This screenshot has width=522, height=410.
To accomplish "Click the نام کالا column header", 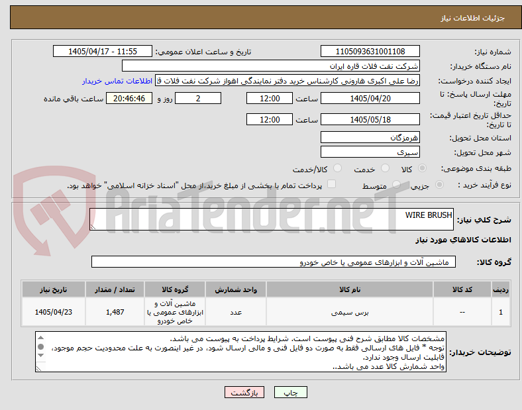I will [x=350, y=289].
